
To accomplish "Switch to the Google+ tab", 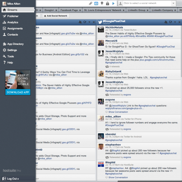I will 49,10.
